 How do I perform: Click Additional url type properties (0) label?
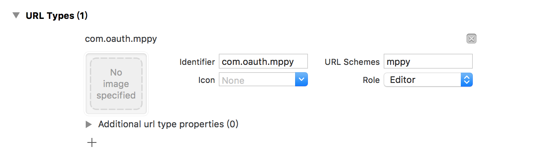pos(168,124)
